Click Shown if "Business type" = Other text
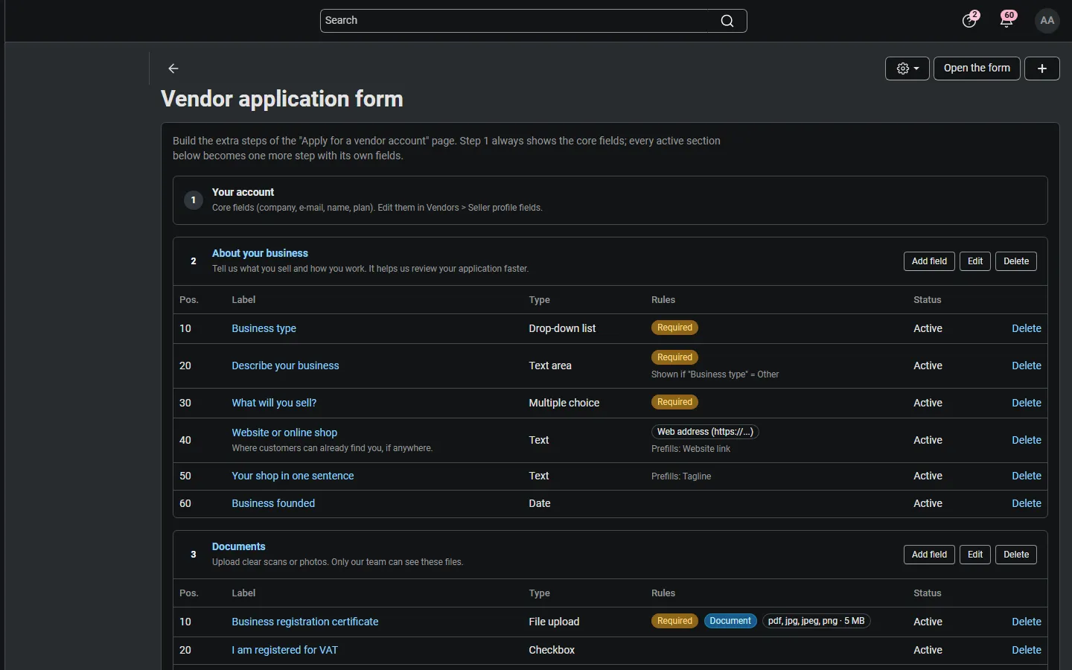The height and width of the screenshot is (670, 1072). (715, 374)
